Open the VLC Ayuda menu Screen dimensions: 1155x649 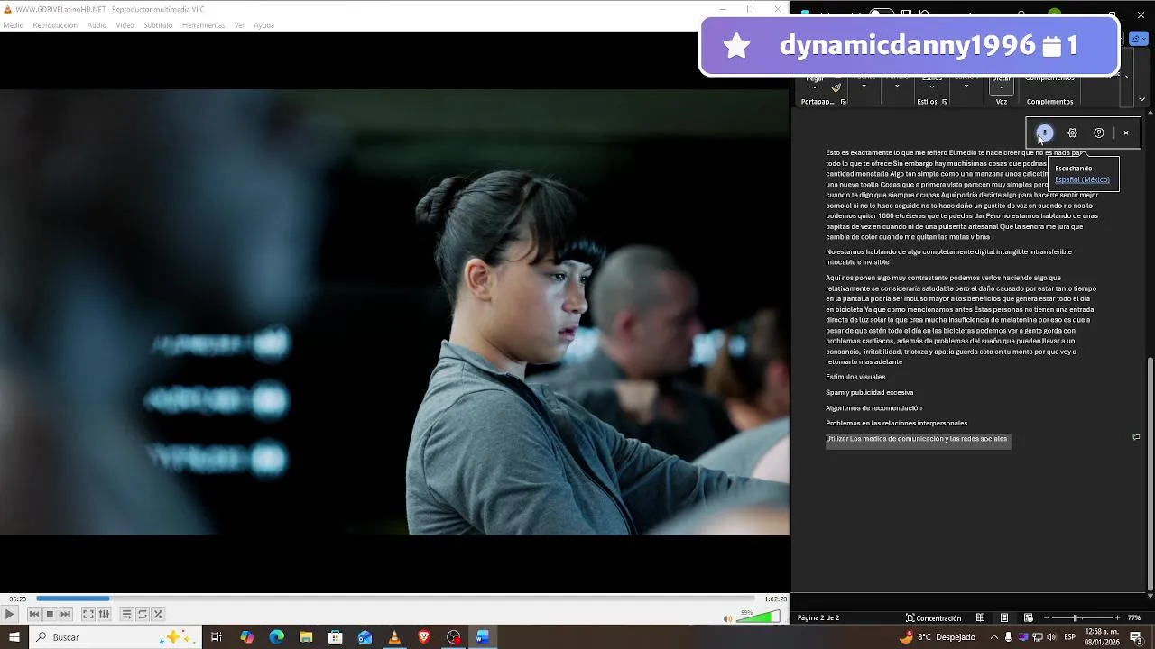[x=263, y=25]
